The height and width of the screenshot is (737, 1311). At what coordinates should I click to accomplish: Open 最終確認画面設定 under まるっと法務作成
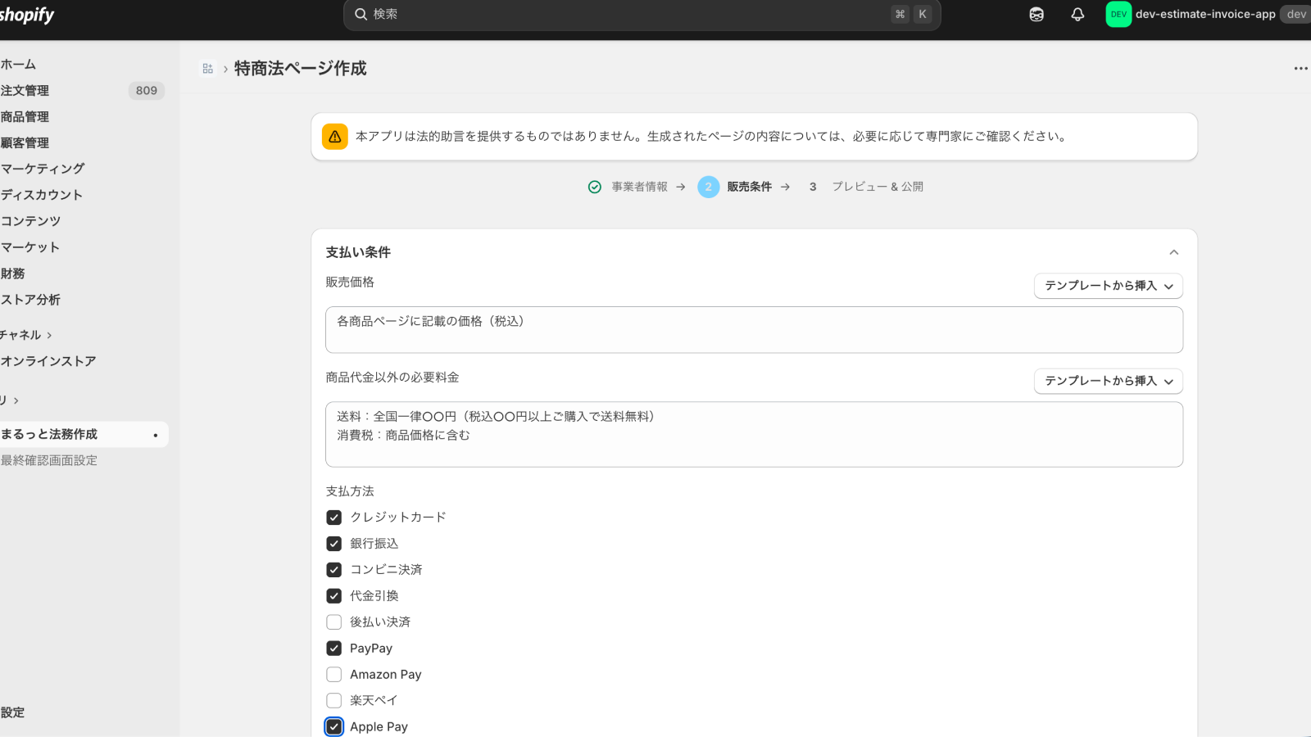(x=49, y=460)
